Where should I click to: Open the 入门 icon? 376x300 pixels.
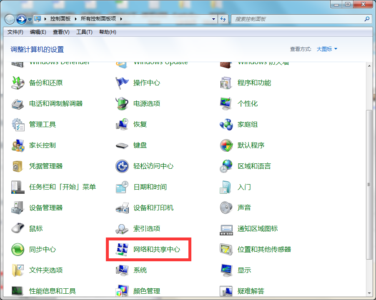[225, 187]
